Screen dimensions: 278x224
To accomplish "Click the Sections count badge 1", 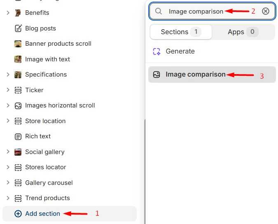I will pyautogui.click(x=196, y=32).
